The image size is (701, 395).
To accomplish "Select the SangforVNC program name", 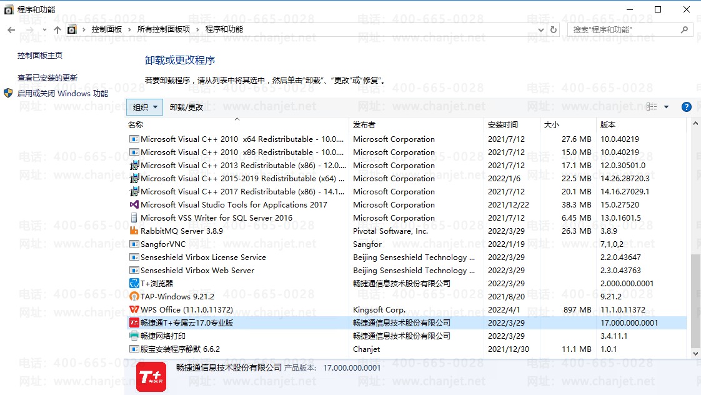I will (162, 244).
